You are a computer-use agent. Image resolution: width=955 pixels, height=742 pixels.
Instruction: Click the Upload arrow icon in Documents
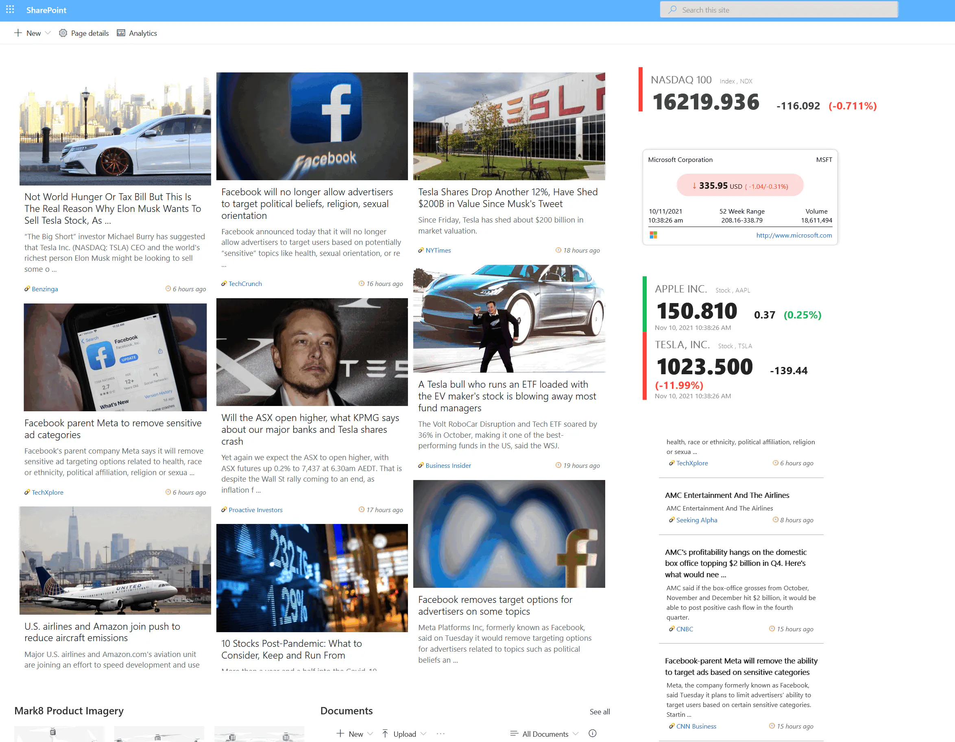(x=385, y=734)
